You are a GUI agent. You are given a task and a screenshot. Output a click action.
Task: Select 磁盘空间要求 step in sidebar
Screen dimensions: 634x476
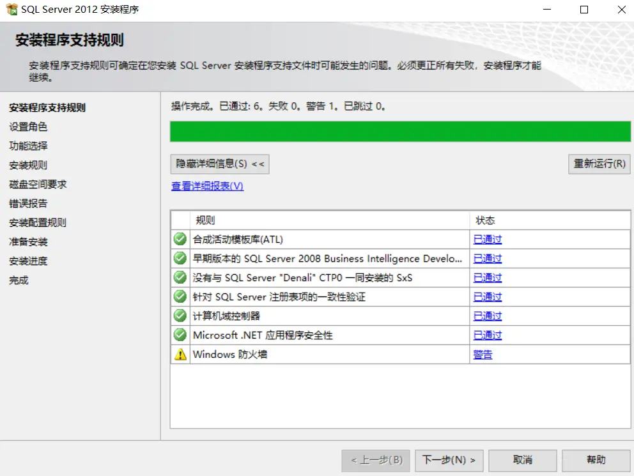[x=38, y=184]
